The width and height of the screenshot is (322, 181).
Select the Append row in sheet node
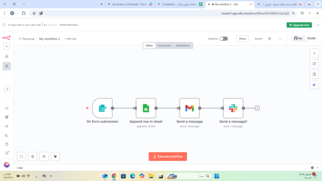coord(146,108)
